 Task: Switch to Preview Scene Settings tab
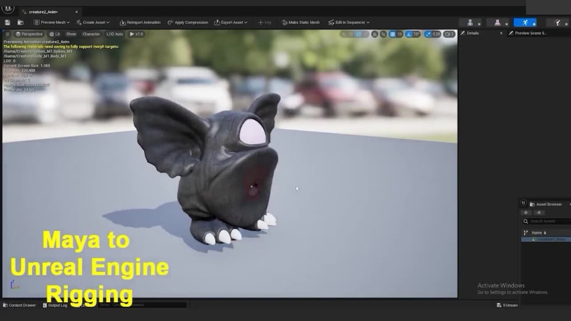click(x=530, y=33)
